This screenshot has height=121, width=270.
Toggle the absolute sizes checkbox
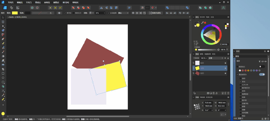coord(73,13)
